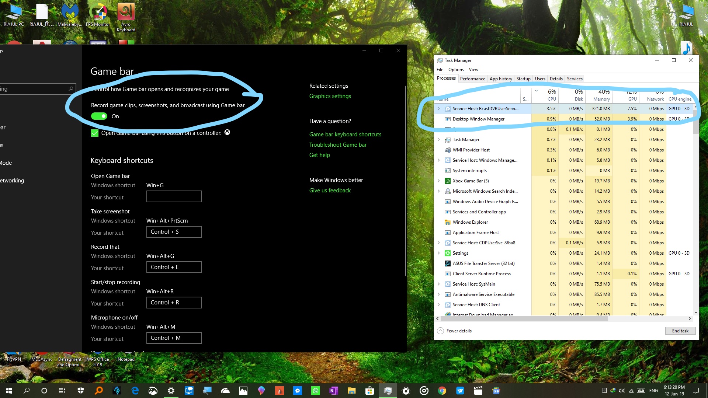Select Windows Explorer process row
The width and height of the screenshot is (708, 398).
click(564, 222)
